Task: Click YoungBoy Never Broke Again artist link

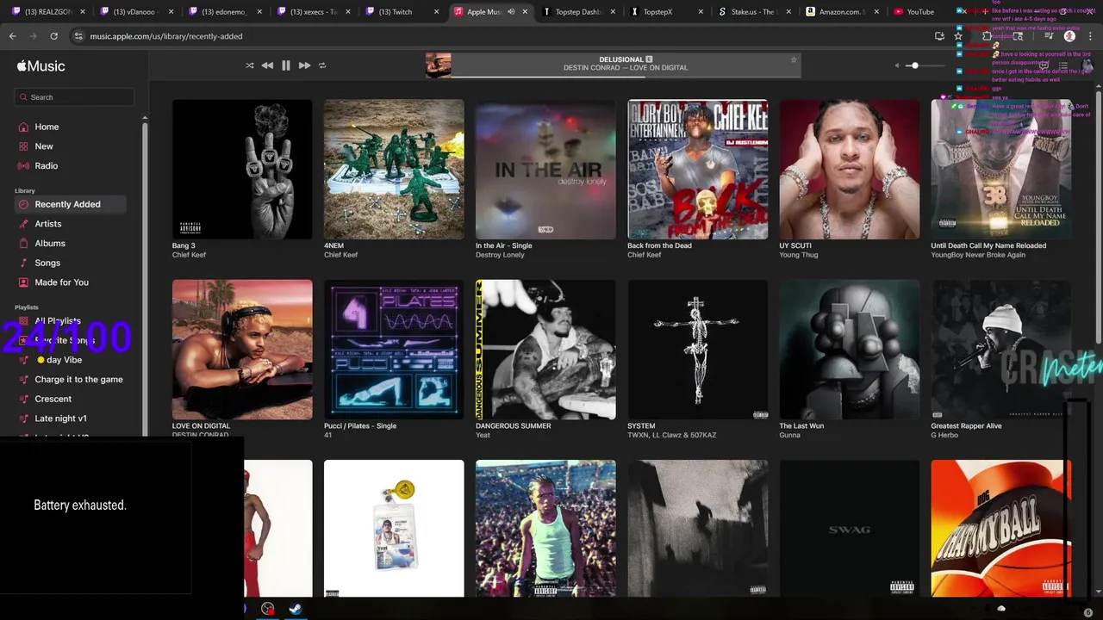Action: click(x=978, y=255)
